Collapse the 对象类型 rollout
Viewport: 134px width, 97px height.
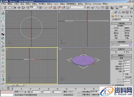click(x=121, y=23)
